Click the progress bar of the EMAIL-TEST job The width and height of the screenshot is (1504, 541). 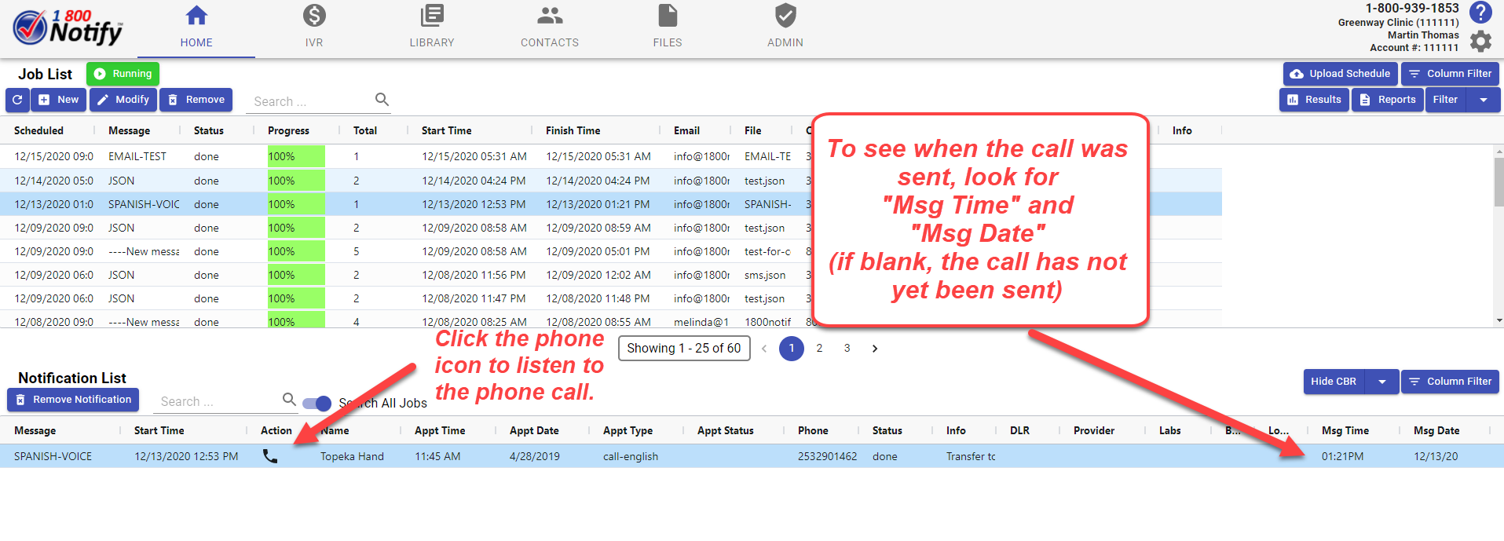[296, 156]
